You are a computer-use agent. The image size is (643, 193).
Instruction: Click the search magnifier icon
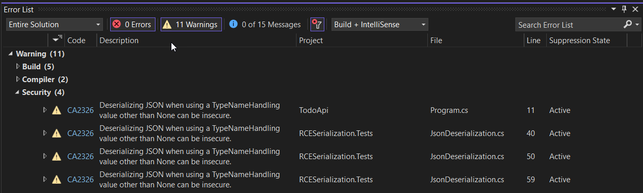pyautogui.click(x=628, y=24)
